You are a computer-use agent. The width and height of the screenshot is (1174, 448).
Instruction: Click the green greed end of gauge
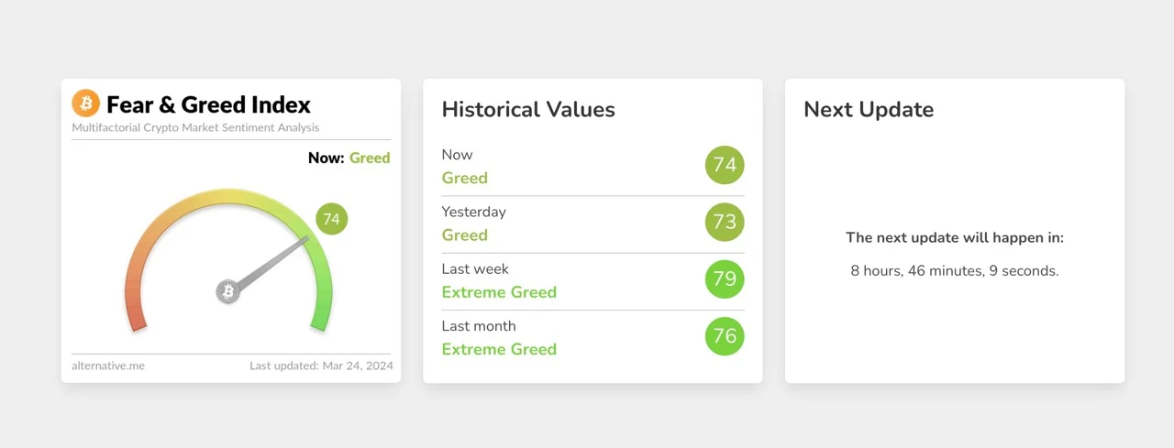pyautogui.click(x=320, y=315)
